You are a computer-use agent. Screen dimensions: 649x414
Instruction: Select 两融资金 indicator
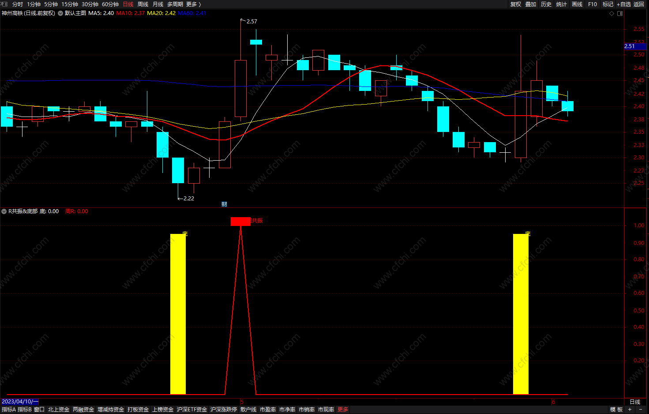coord(83,410)
